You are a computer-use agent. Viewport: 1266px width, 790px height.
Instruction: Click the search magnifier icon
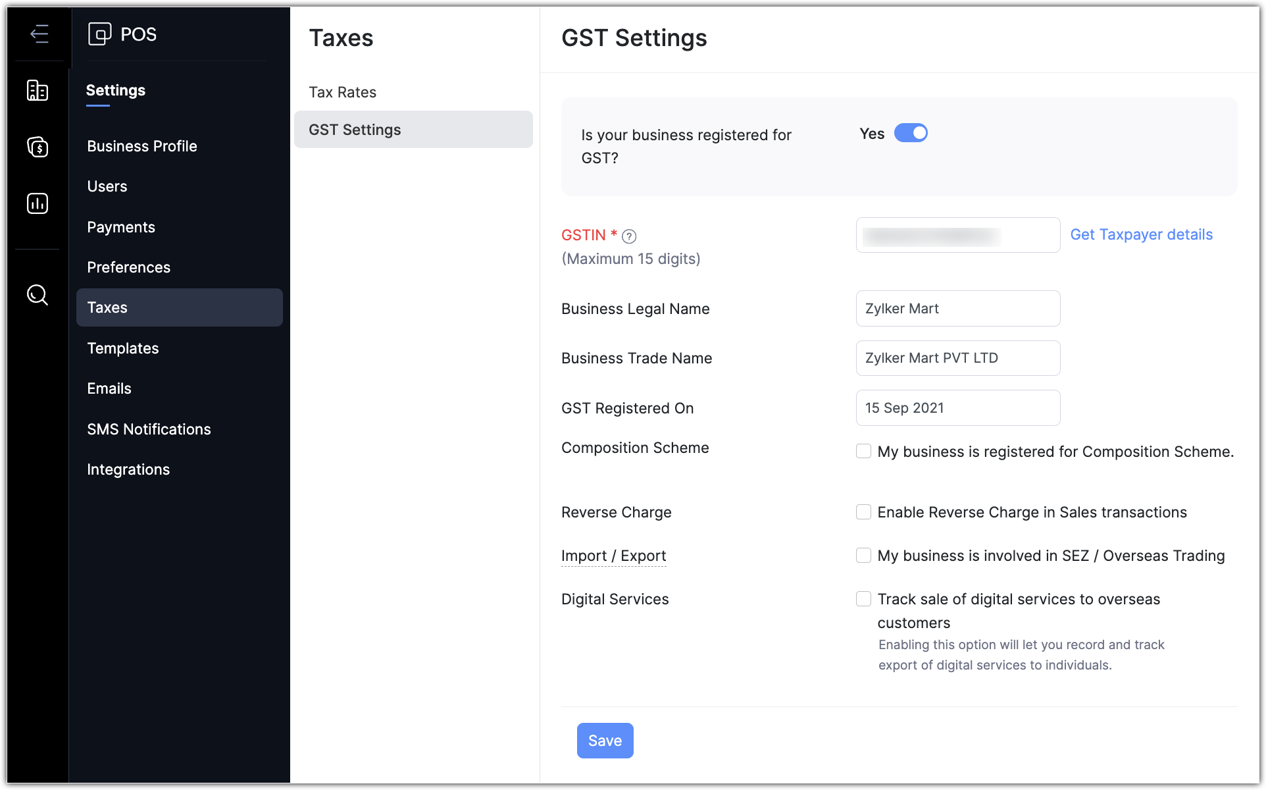click(x=38, y=294)
